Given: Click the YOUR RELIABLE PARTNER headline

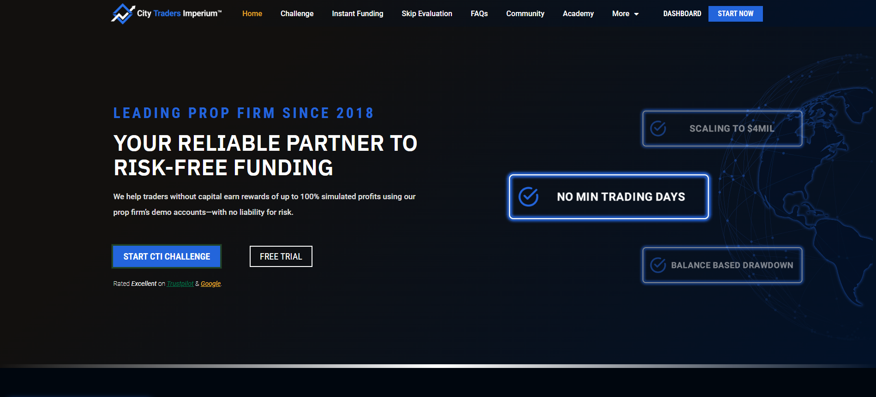Looking at the screenshot, I should click(265, 155).
